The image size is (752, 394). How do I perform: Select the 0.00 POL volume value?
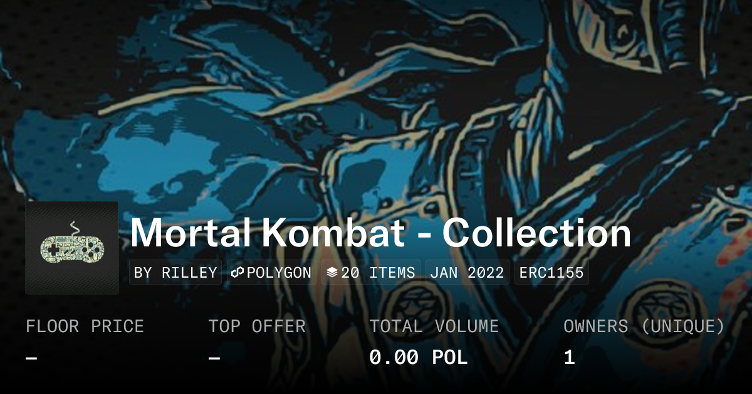pos(419,358)
